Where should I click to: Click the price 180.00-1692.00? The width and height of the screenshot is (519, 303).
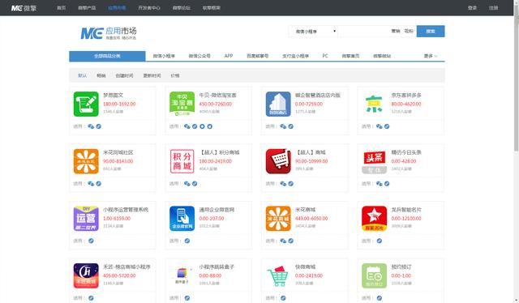119,104
